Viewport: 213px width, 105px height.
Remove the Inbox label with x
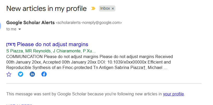pyautogui.click(x=113, y=9)
